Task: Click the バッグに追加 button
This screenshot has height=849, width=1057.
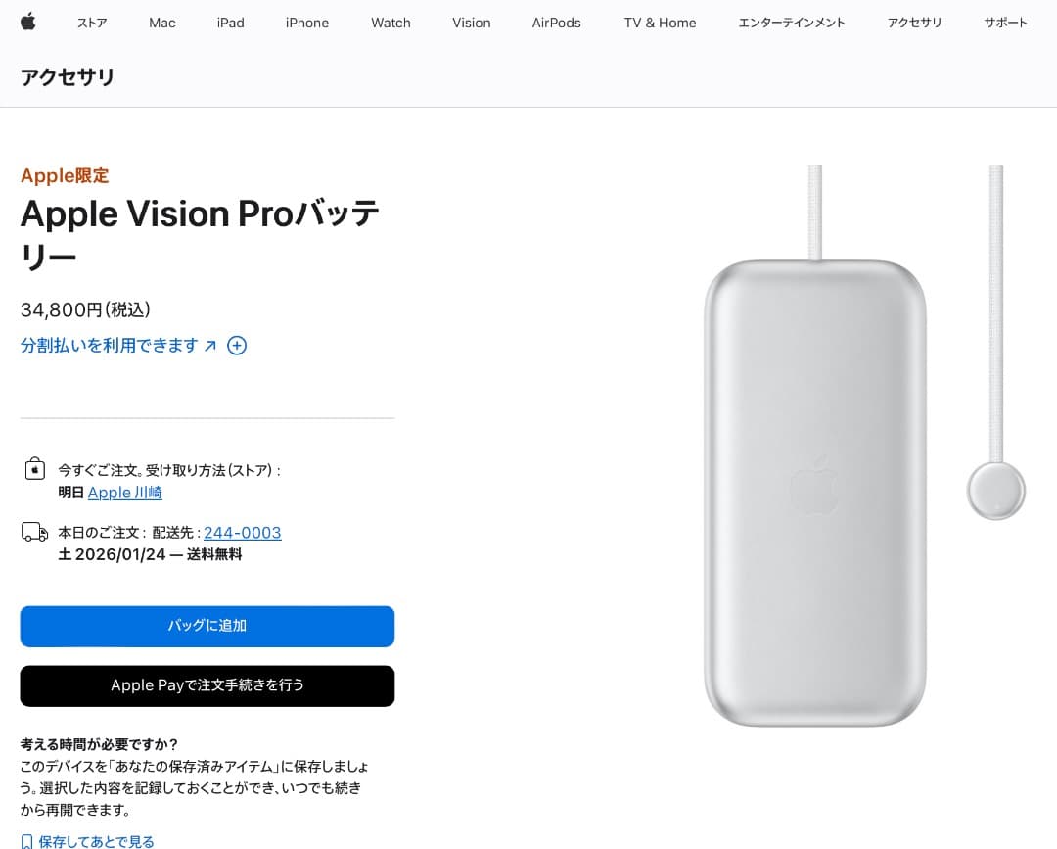Action: pyautogui.click(x=207, y=626)
